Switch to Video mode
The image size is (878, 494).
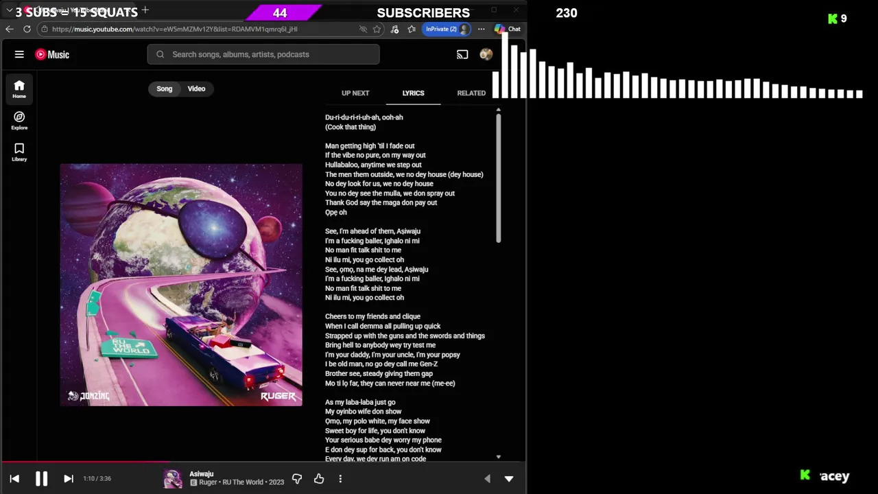[x=197, y=89]
